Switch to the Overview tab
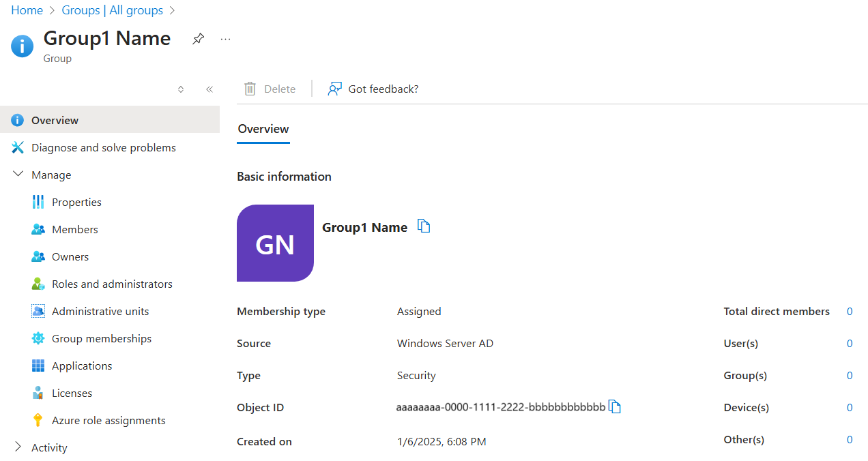 (263, 129)
